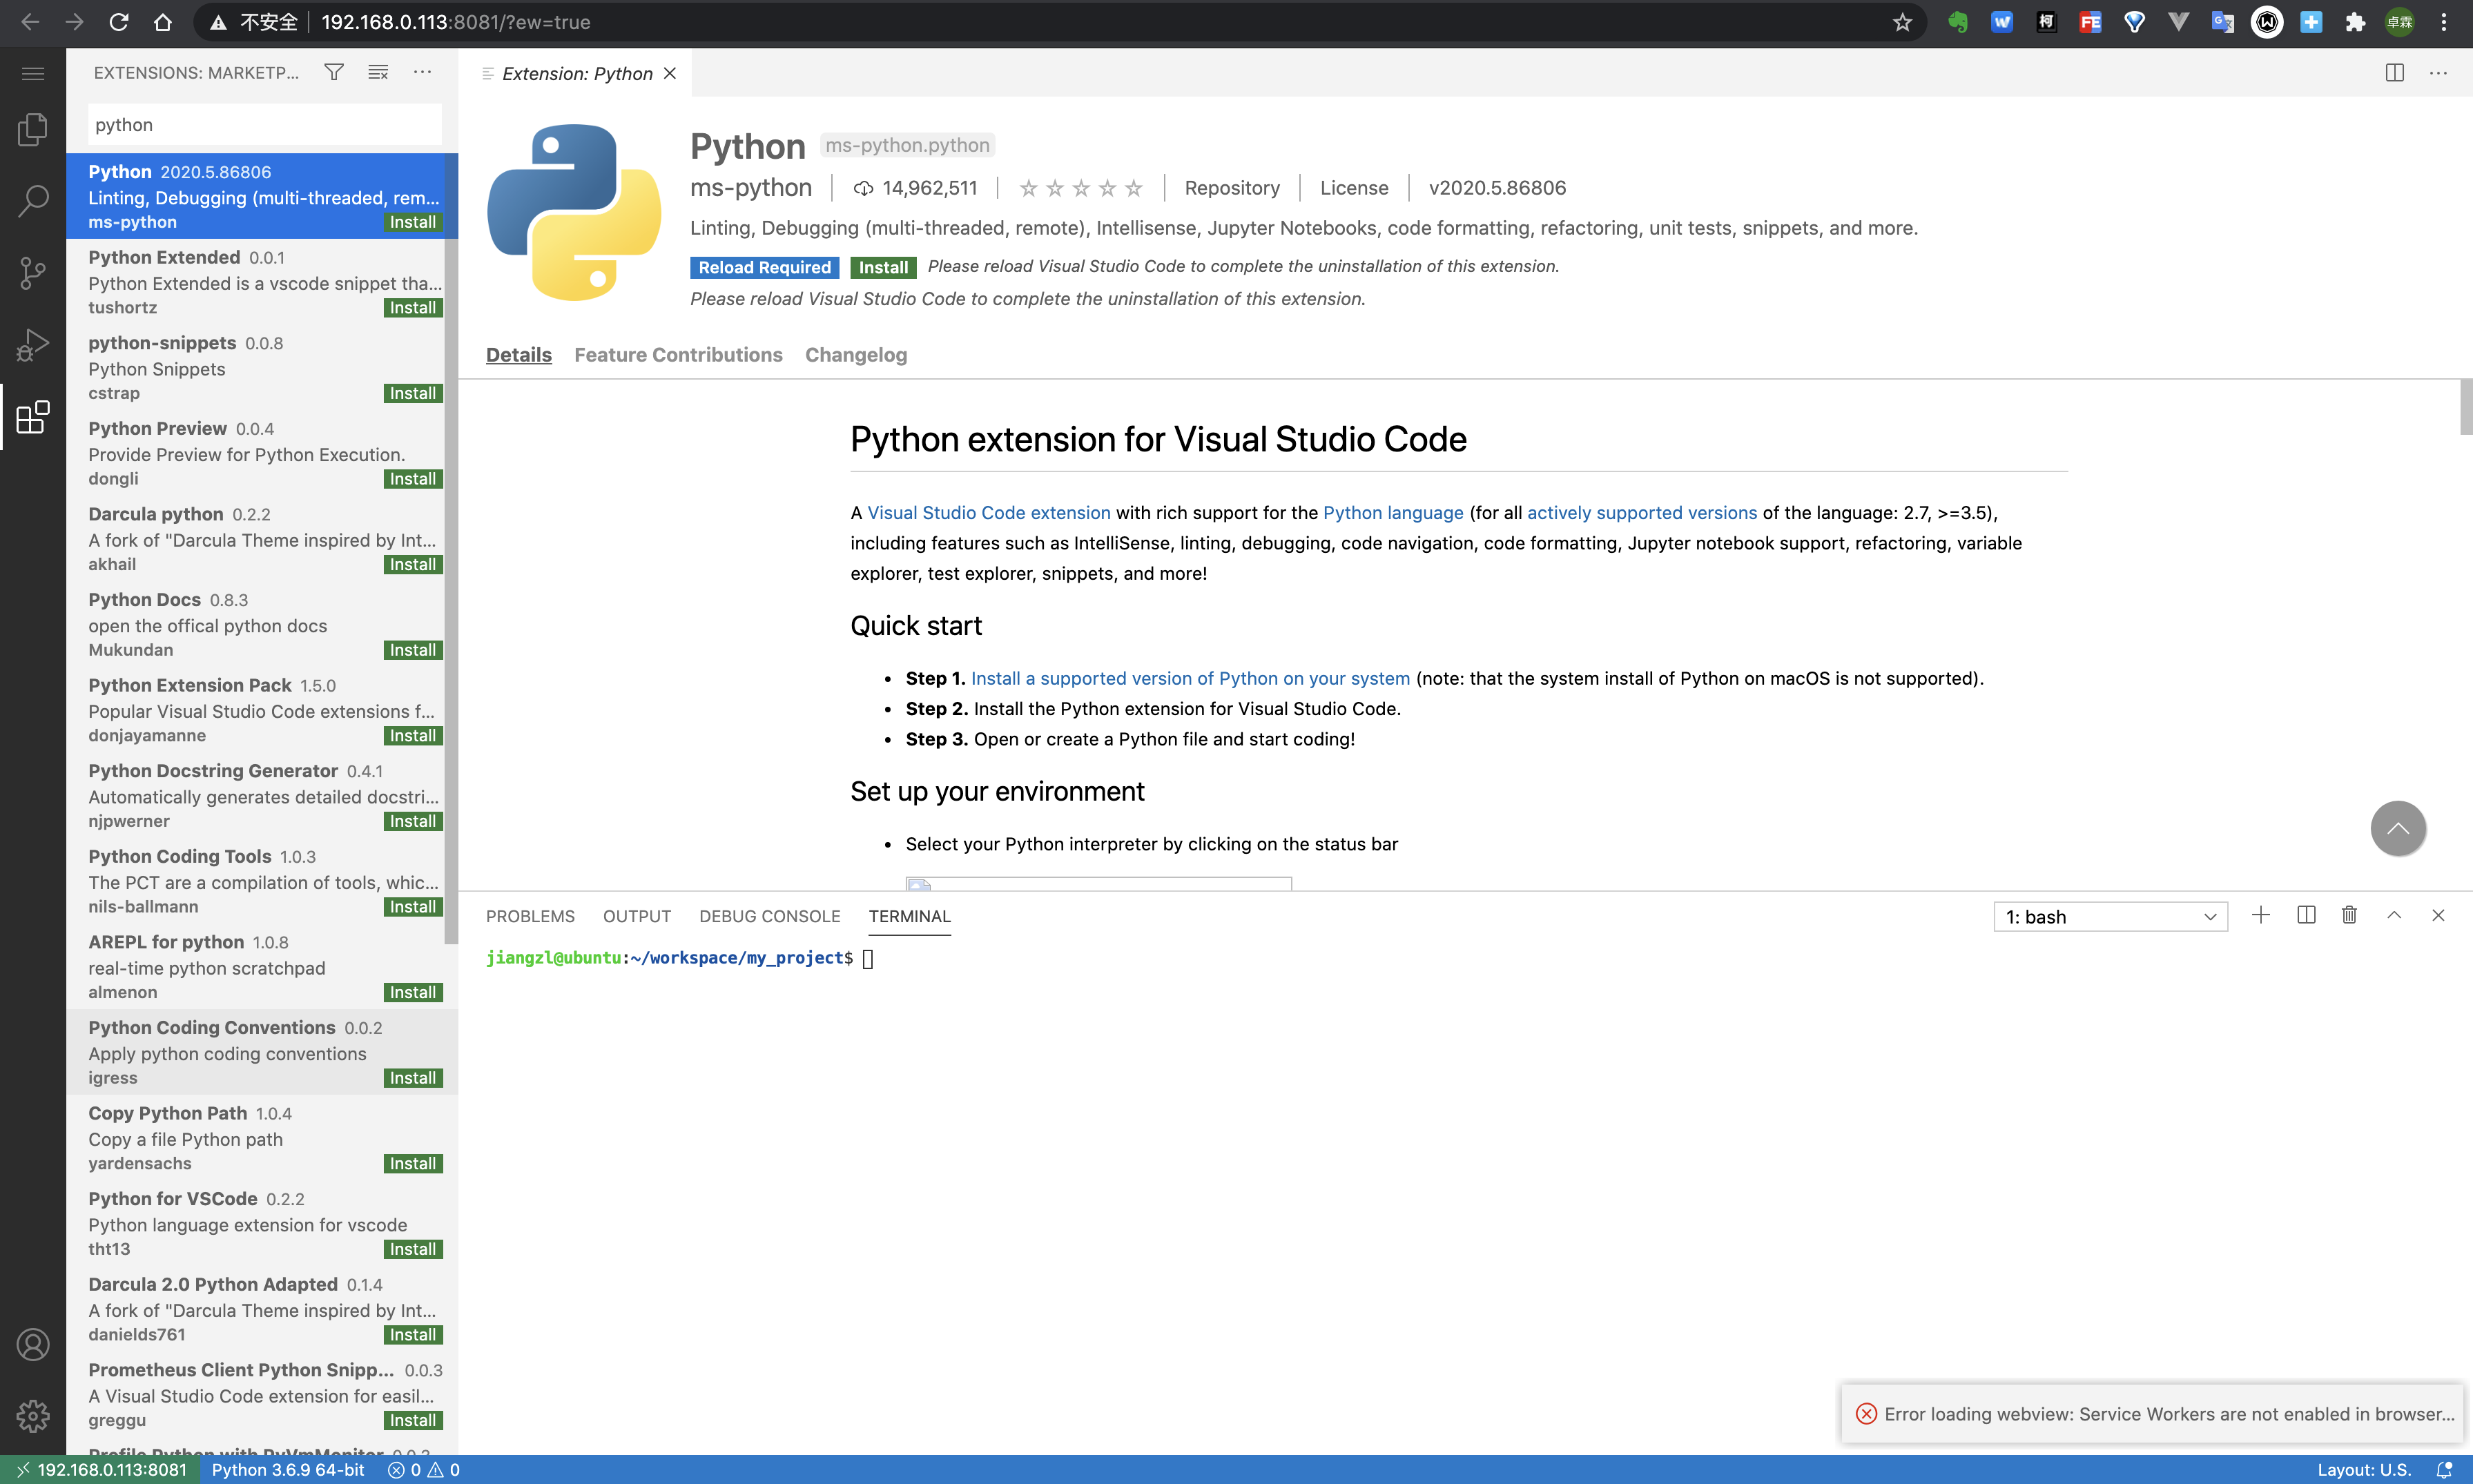
Task: Open the Accounts icon in activity bar
Action: [x=33, y=1345]
